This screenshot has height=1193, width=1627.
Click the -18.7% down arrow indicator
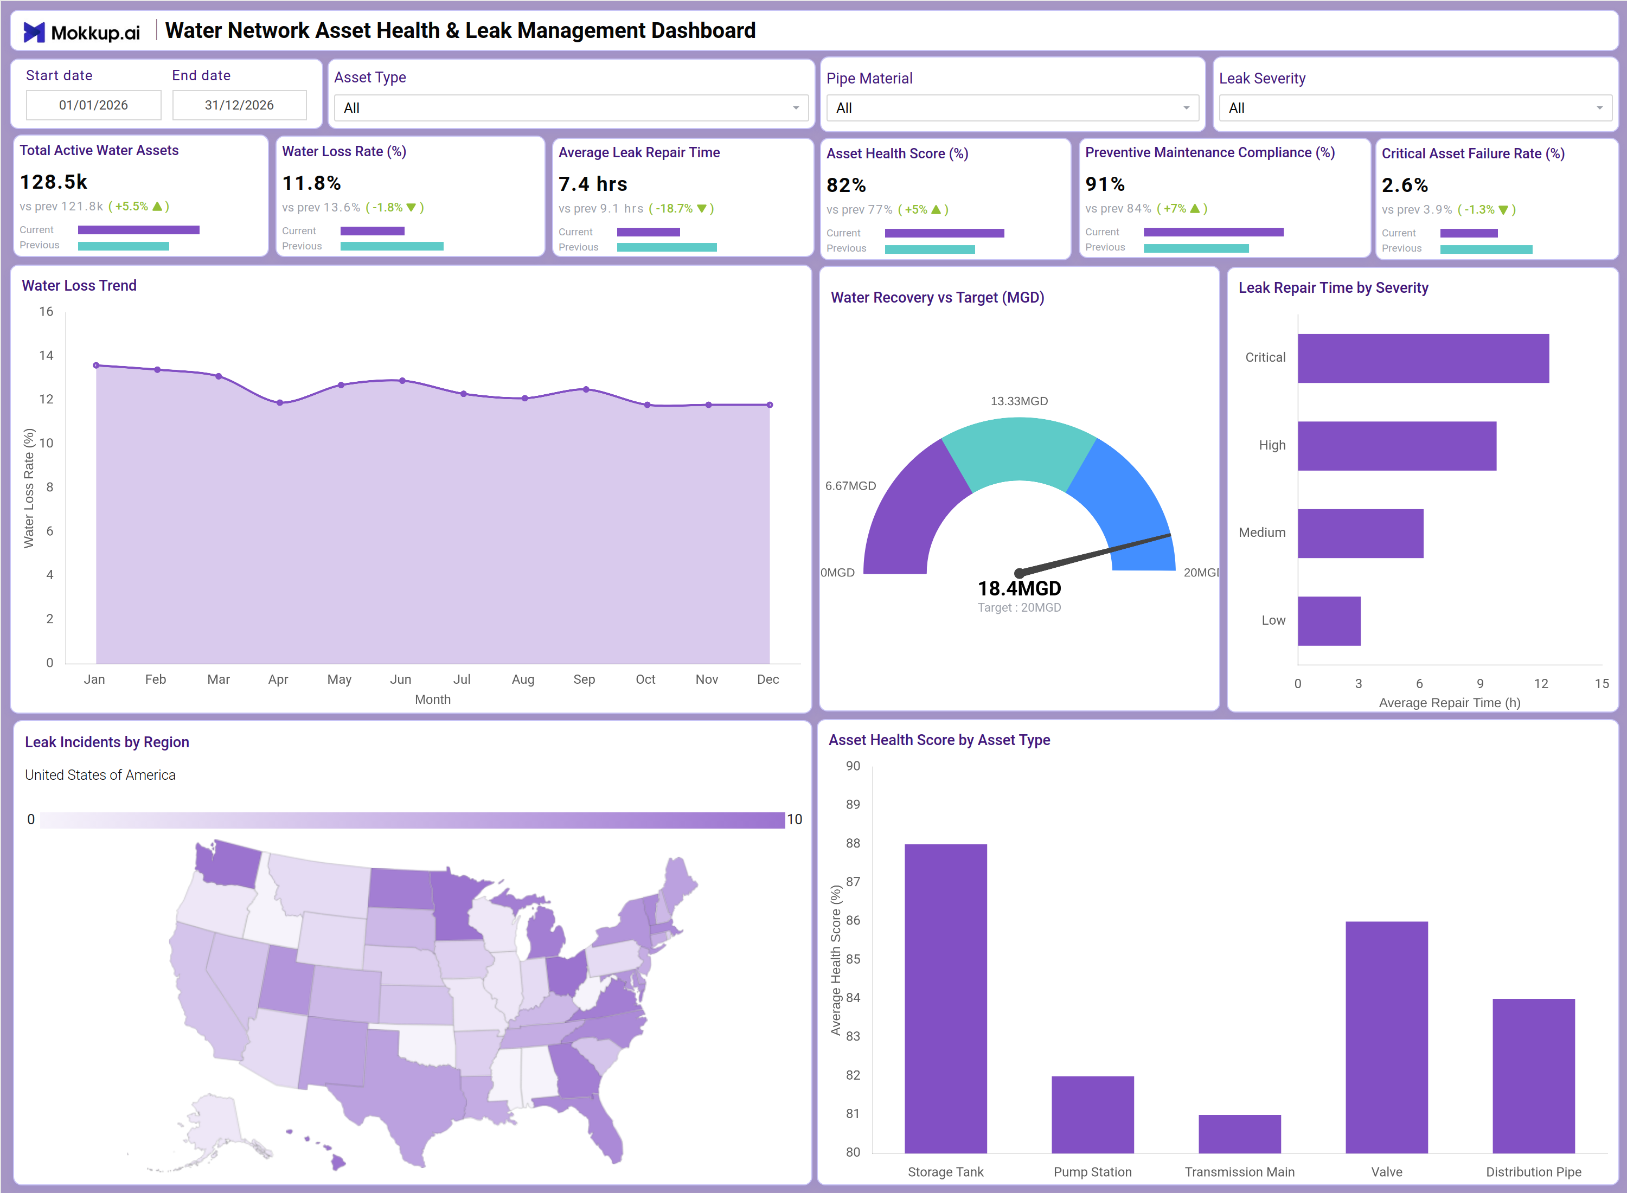[701, 209]
